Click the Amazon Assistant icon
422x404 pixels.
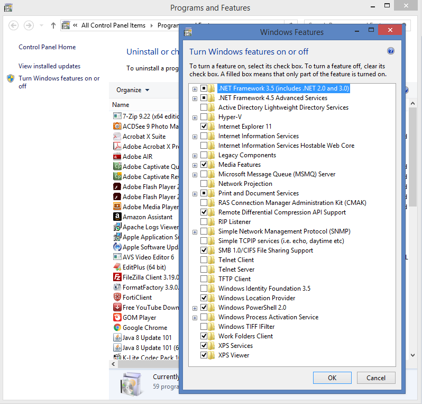pos(117,217)
